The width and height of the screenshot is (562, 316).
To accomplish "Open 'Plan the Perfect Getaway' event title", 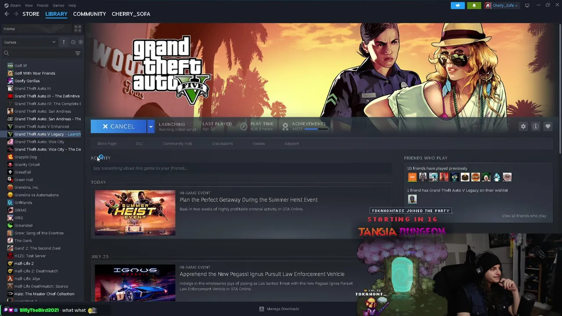I will 249,200.
